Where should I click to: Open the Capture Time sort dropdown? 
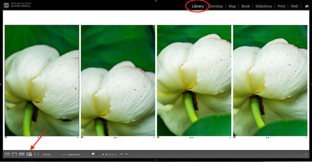tap(75, 154)
